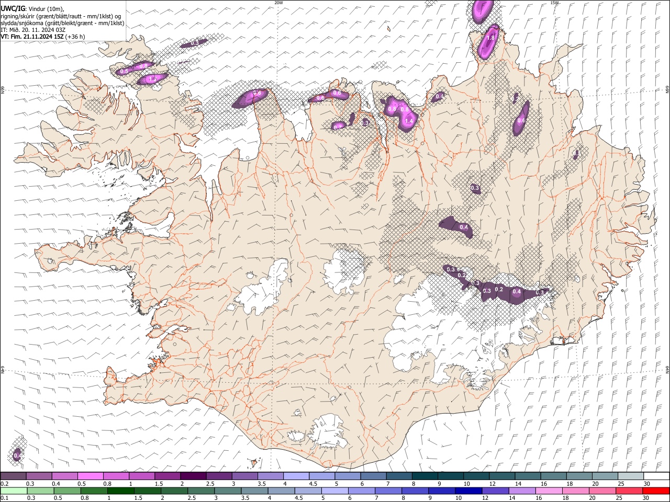Pick the lavender 4–4.5 snow-scale swatch
The height and width of the screenshot is (502, 670).
coord(296,476)
